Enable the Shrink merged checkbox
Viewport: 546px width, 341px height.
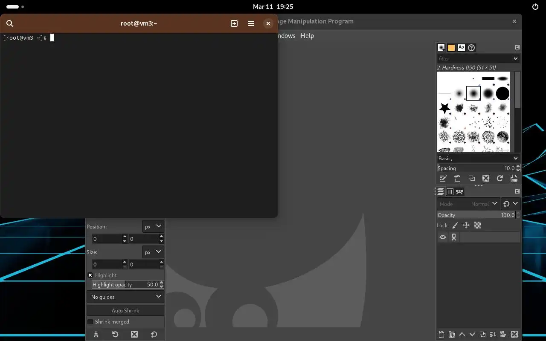90,321
